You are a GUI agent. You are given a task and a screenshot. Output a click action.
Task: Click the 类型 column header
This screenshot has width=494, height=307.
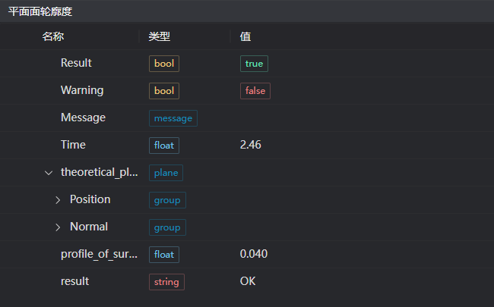point(160,36)
